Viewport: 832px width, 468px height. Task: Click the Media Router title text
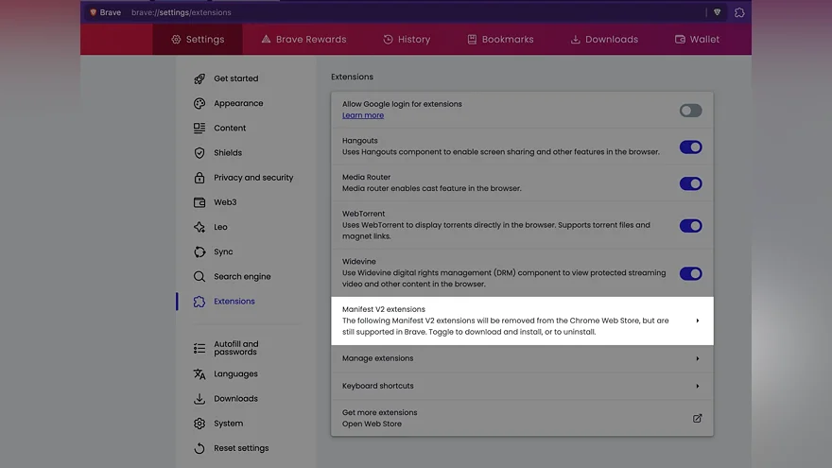click(366, 177)
